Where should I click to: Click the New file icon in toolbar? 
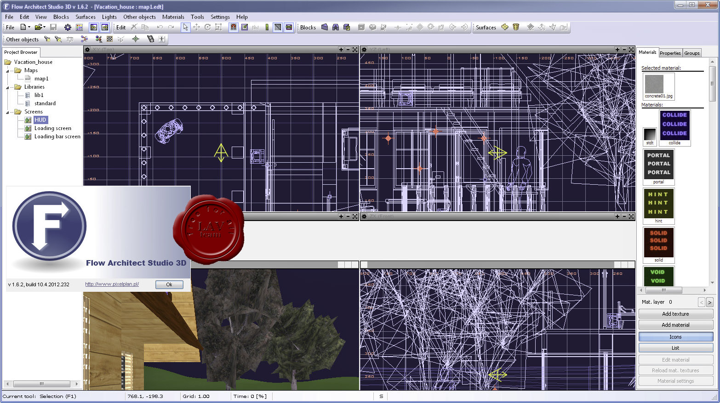coord(23,27)
